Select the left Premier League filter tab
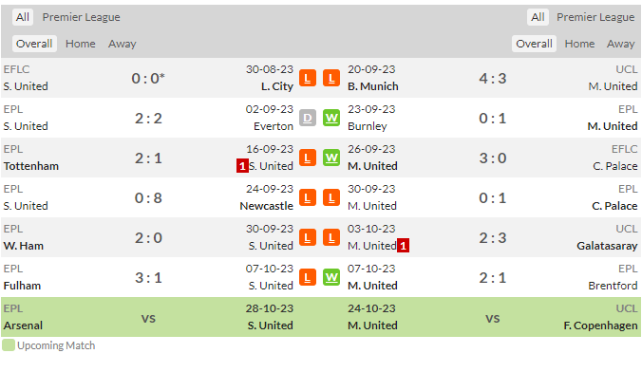 tap(81, 17)
